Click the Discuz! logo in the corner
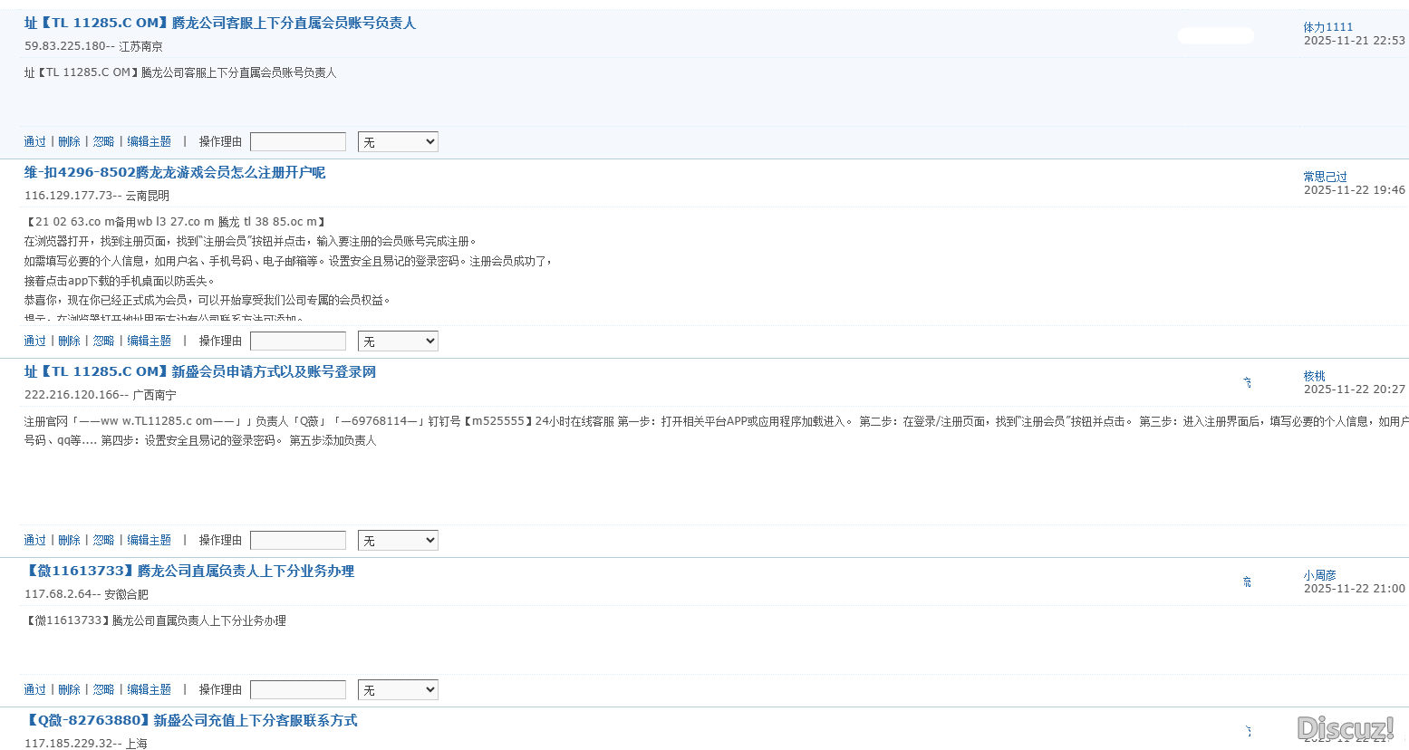The image size is (1409, 750). (x=1346, y=728)
